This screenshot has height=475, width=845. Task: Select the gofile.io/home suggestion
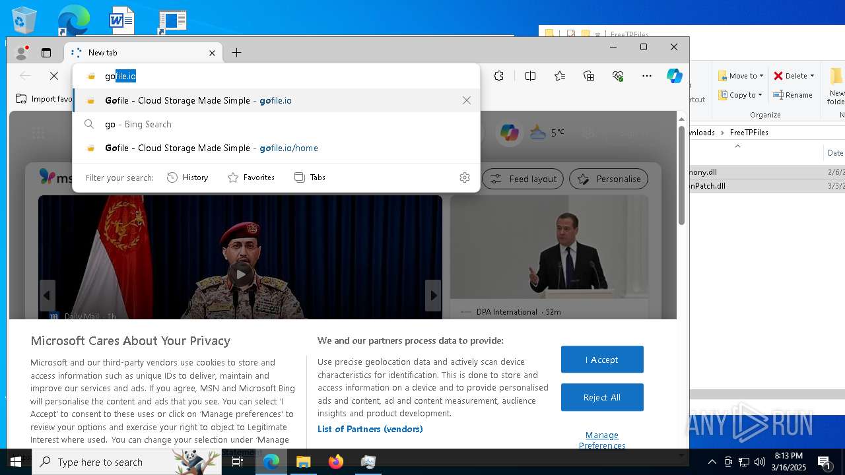(276, 148)
